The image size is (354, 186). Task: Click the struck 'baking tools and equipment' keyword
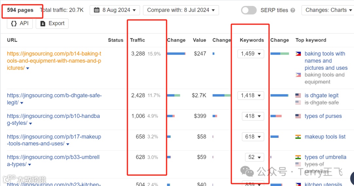324,78
